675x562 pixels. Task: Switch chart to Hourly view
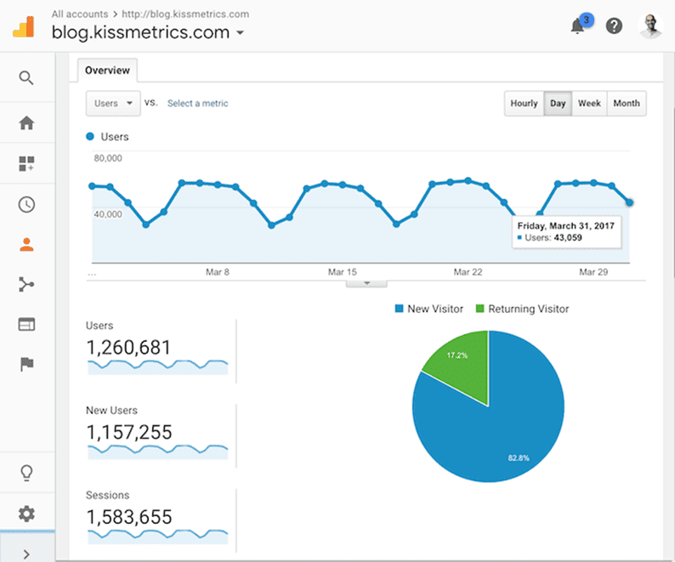(524, 104)
